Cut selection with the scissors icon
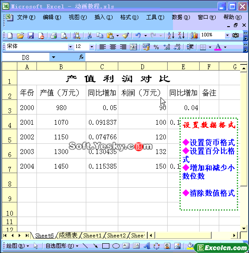The height and width of the screenshot is (253, 249). pos(89,36)
